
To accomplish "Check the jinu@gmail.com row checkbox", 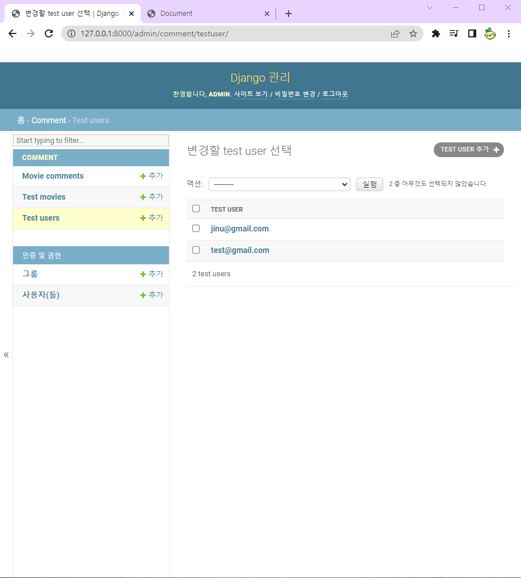I will [x=196, y=229].
